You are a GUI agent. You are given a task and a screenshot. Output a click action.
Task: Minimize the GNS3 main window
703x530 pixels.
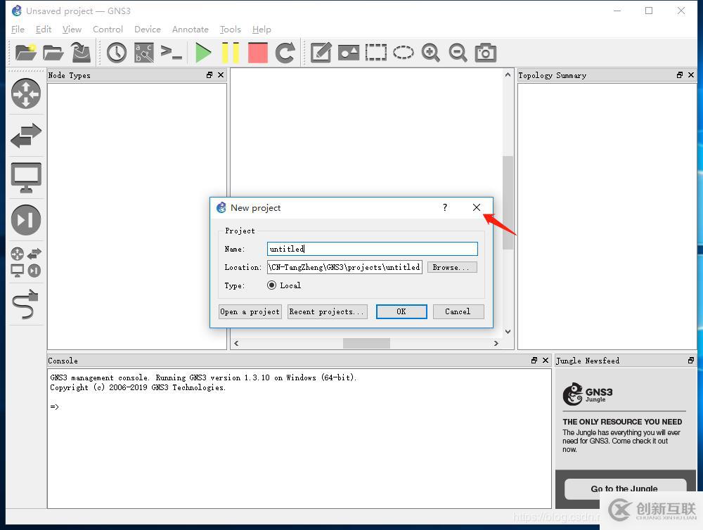point(617,11)
